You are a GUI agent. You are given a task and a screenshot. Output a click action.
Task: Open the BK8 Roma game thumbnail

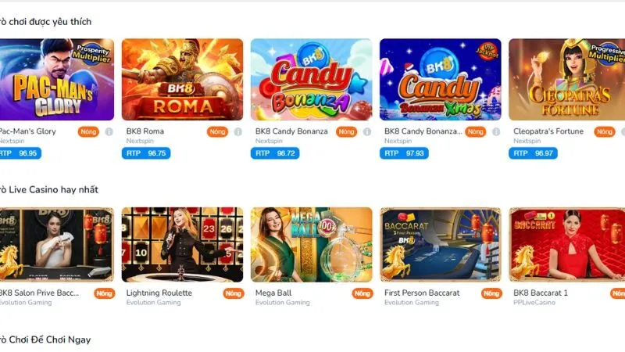coord(182,80)
